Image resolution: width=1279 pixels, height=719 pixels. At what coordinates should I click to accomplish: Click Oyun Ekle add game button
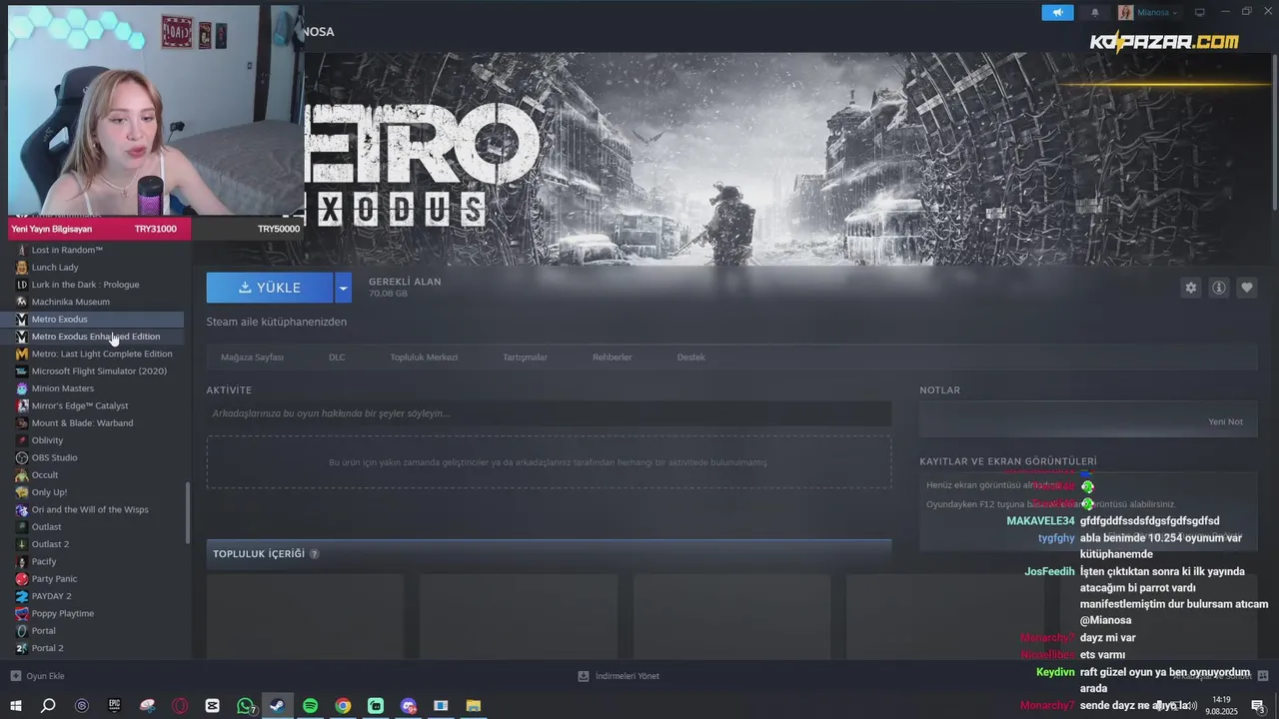tap(38, 676)
